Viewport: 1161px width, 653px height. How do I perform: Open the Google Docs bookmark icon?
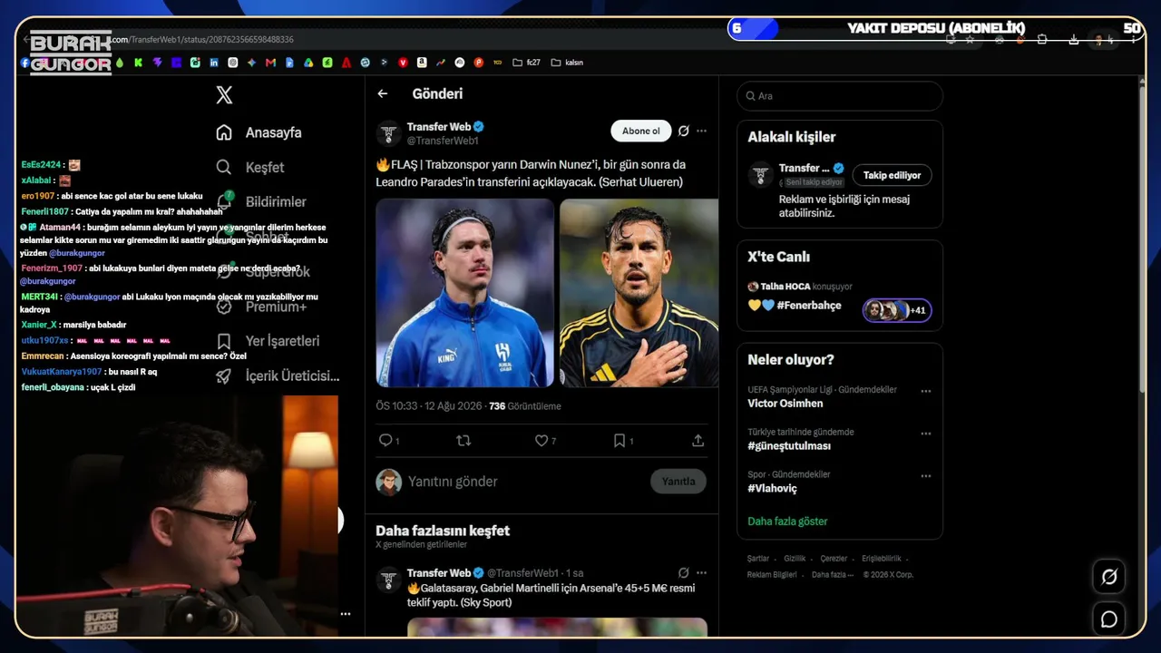[x=289, y=63]
